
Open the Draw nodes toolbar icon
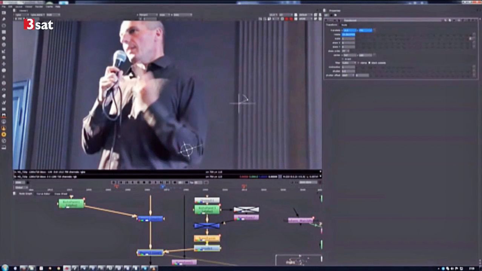(x=4, y=19)
